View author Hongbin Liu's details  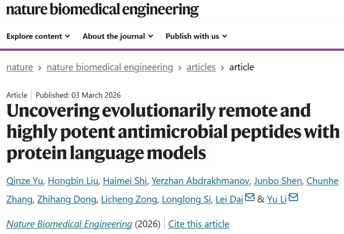[73, 181]
